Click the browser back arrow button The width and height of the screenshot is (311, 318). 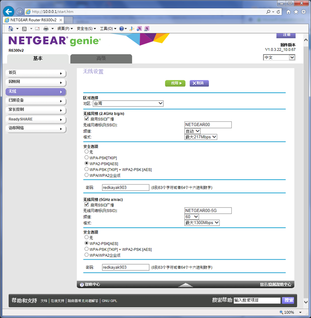pyautogui.click(x=9, y=12)
